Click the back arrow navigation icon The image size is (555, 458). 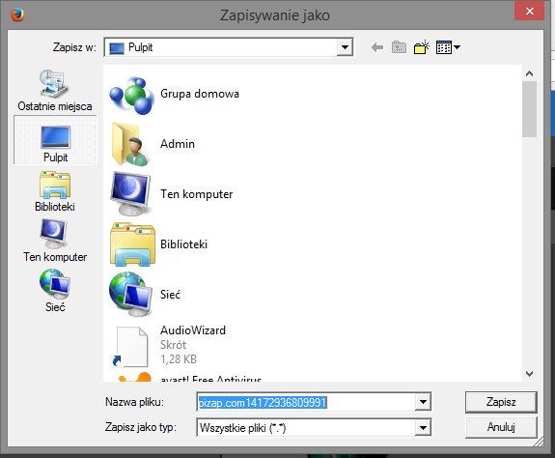(x=377, y=47)
